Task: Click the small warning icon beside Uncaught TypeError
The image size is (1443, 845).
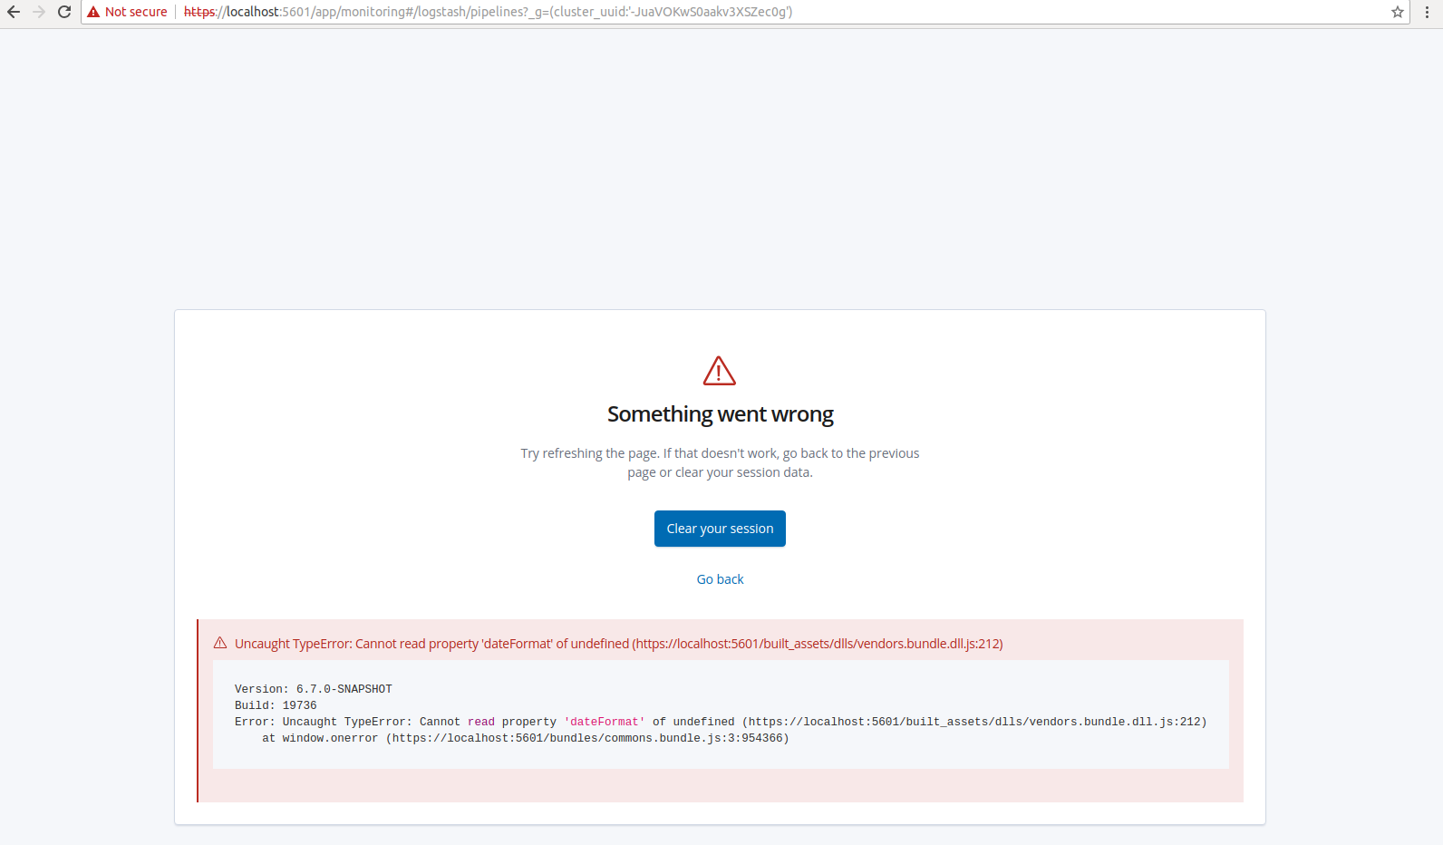Action: (220, 643)
